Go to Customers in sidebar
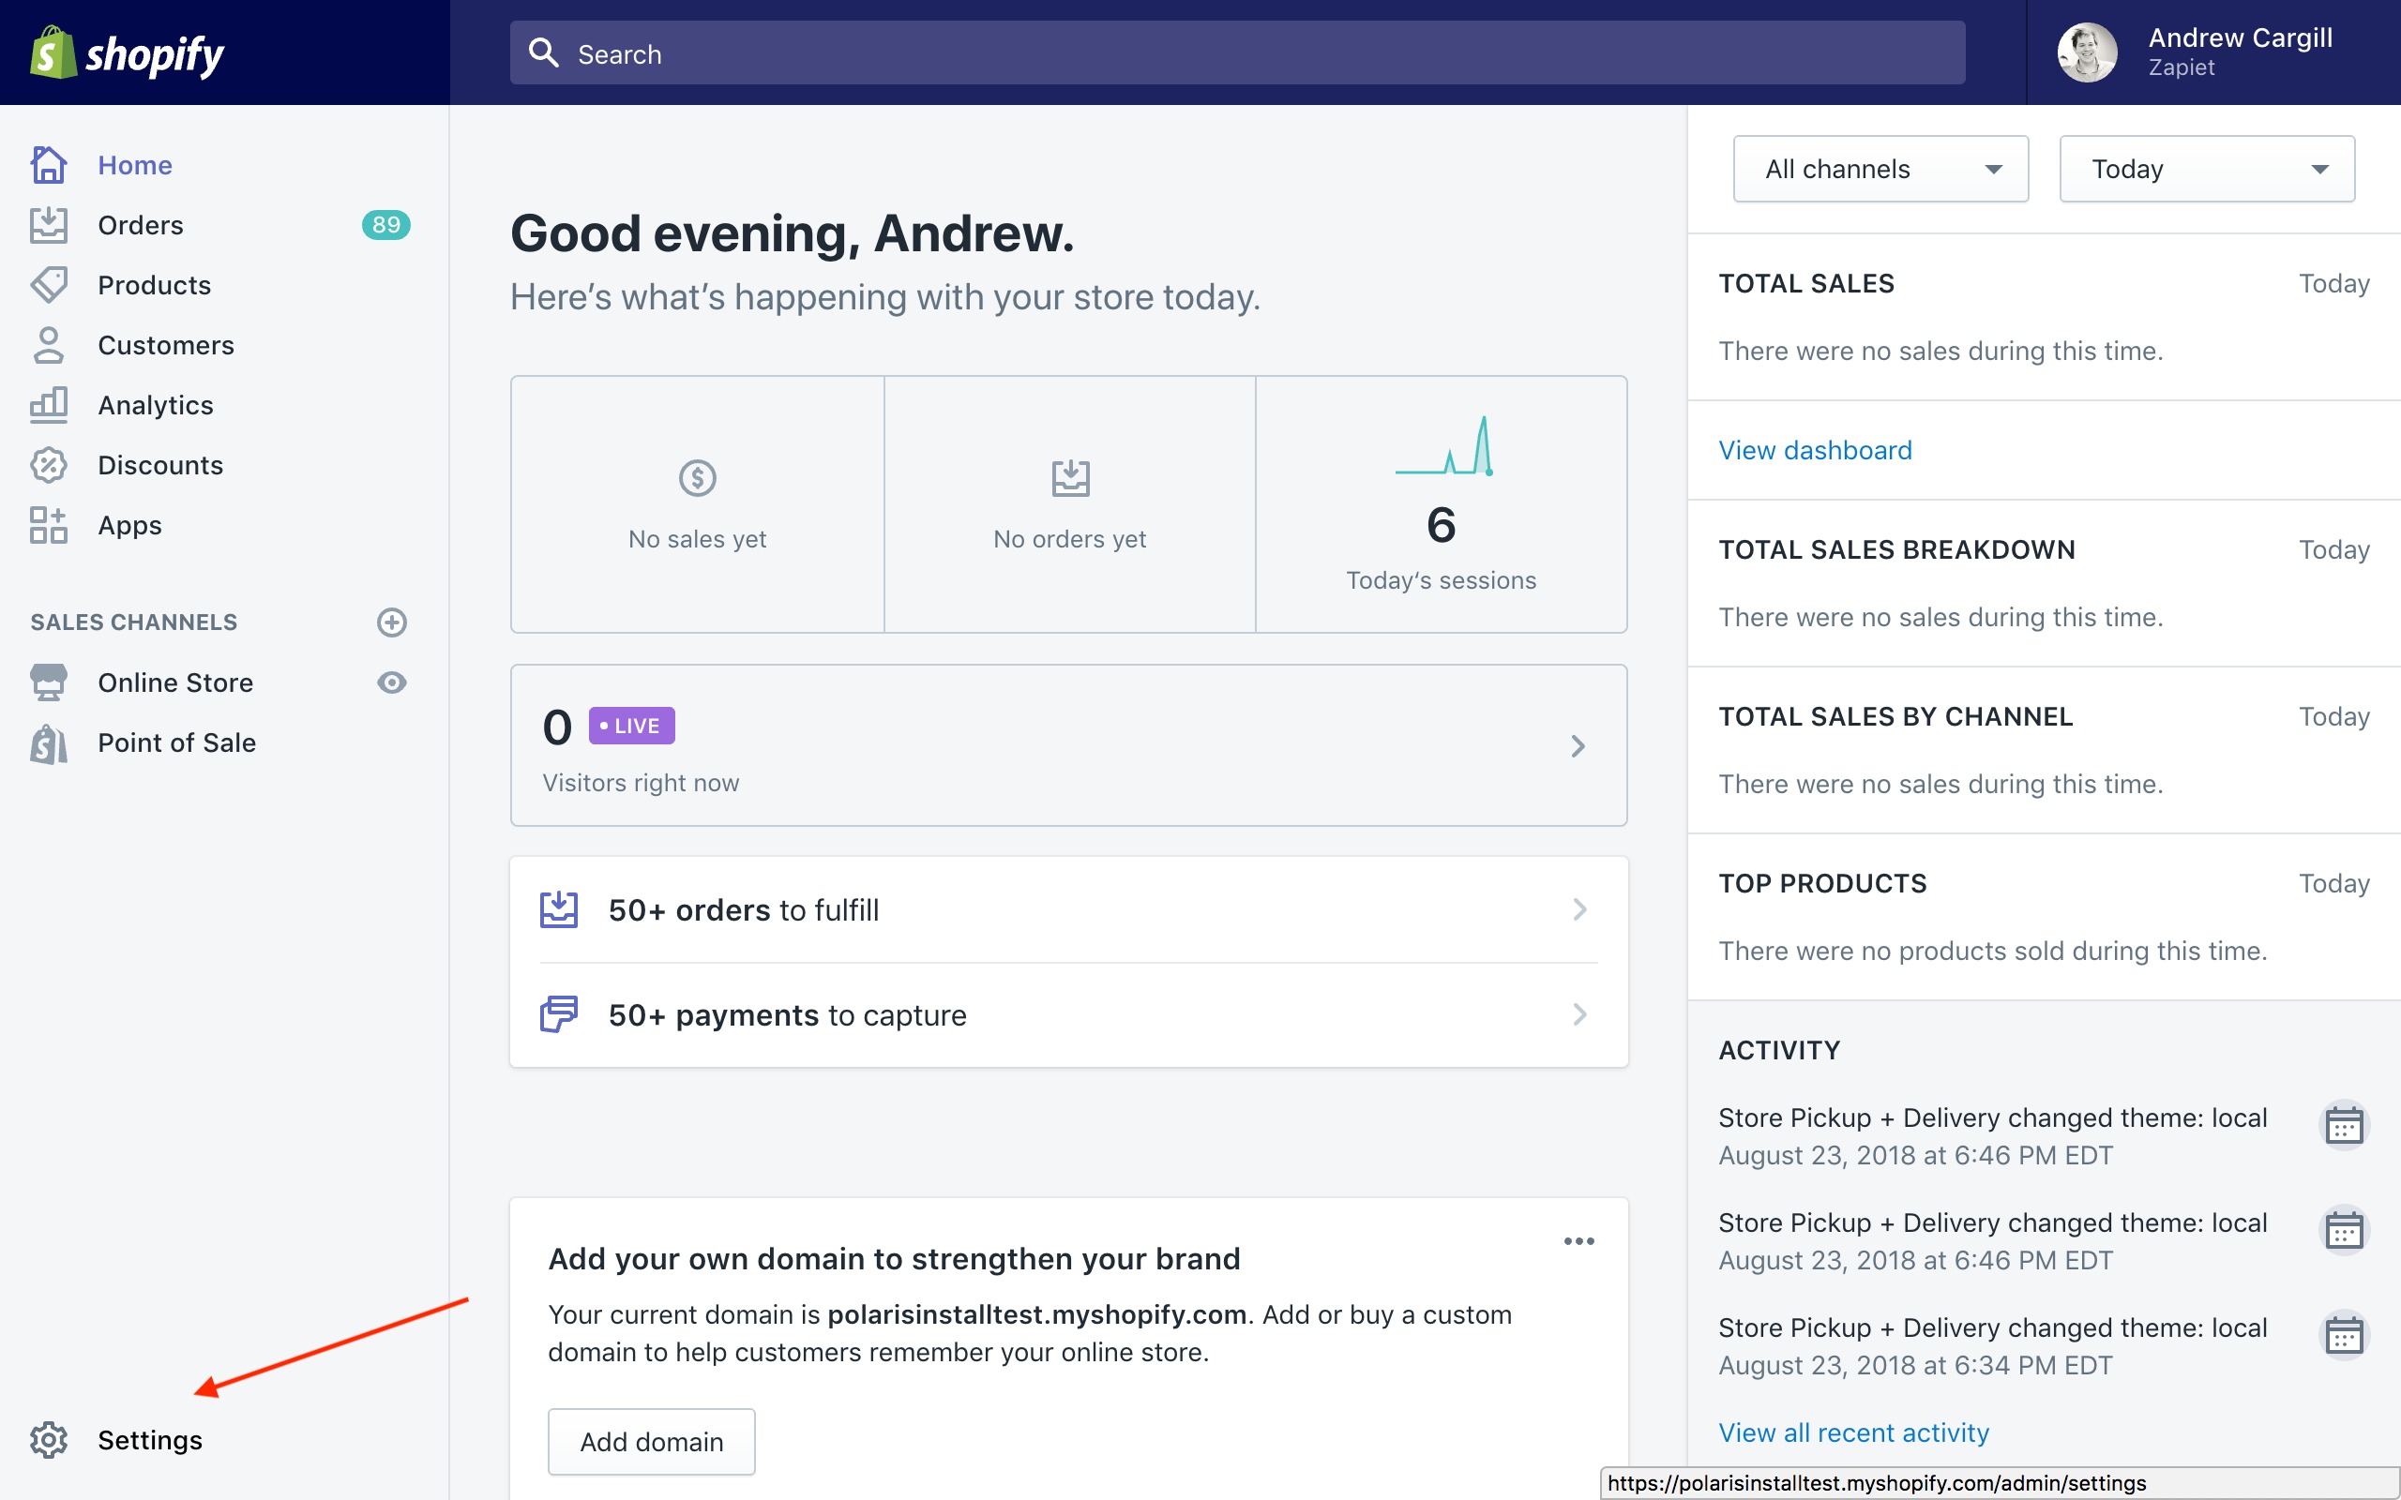The width and height of the screenshot is (2401, 1500). (166, 345)
